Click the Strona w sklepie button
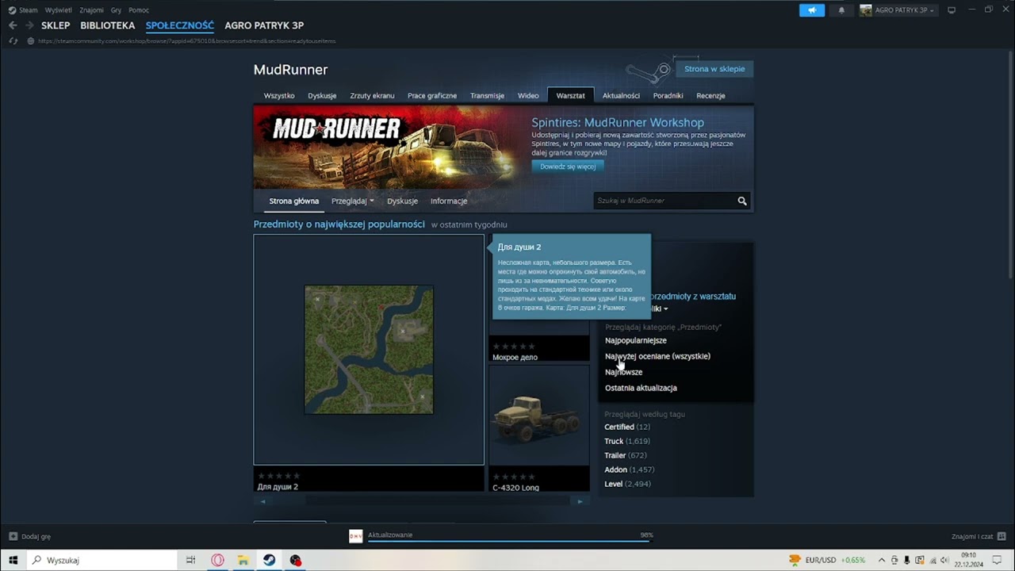1015x571 pixels. [714, 69]
